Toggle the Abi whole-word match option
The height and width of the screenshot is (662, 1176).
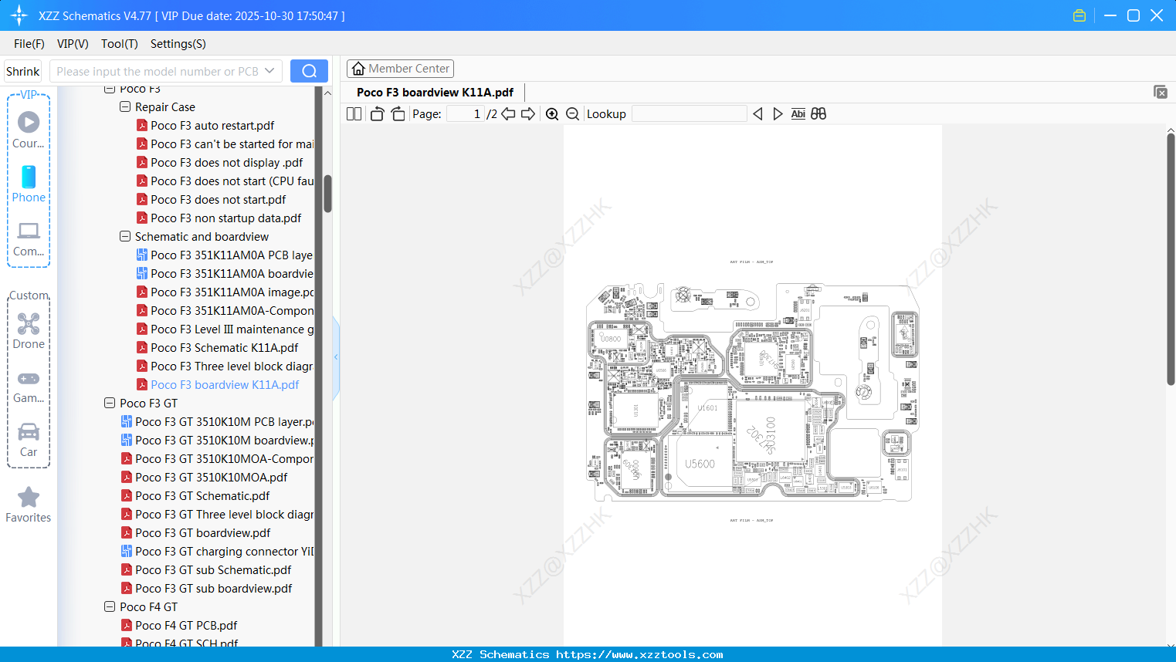[798, 113]
